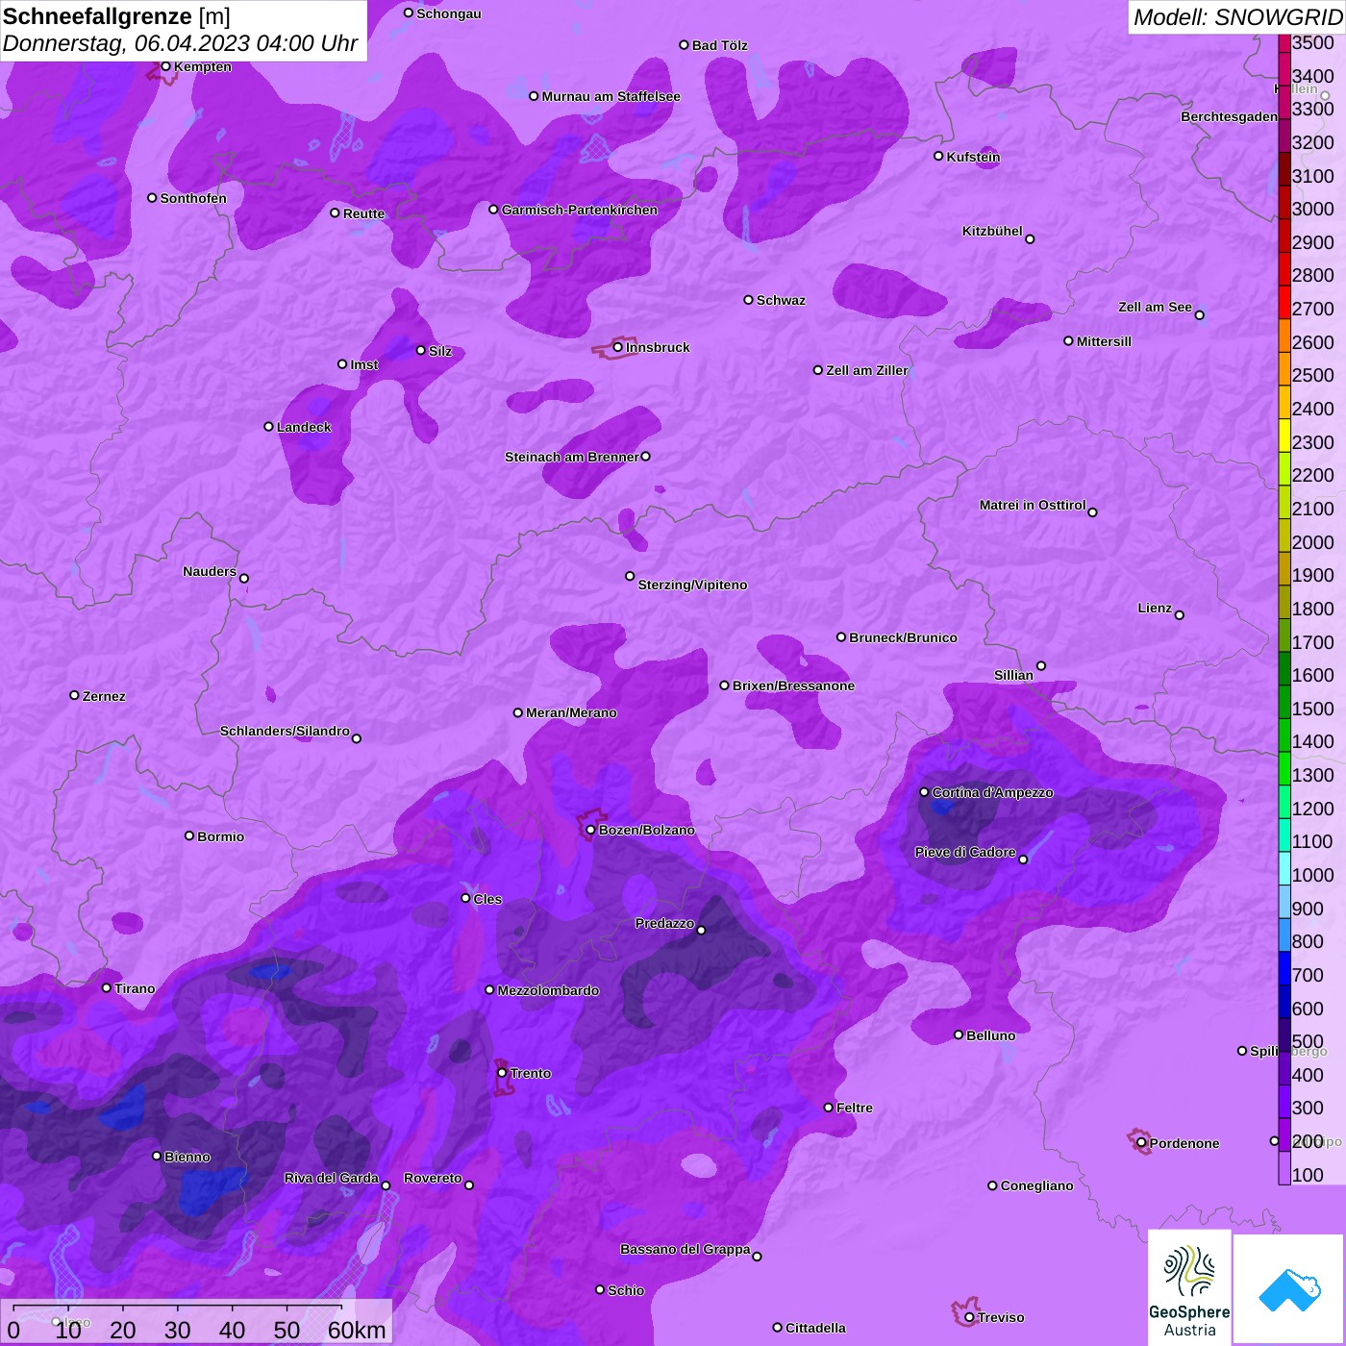Click the 1500 m green legend color
The height and width of the screenshot is (1346, 1346).
click(x=1284, y=702)
